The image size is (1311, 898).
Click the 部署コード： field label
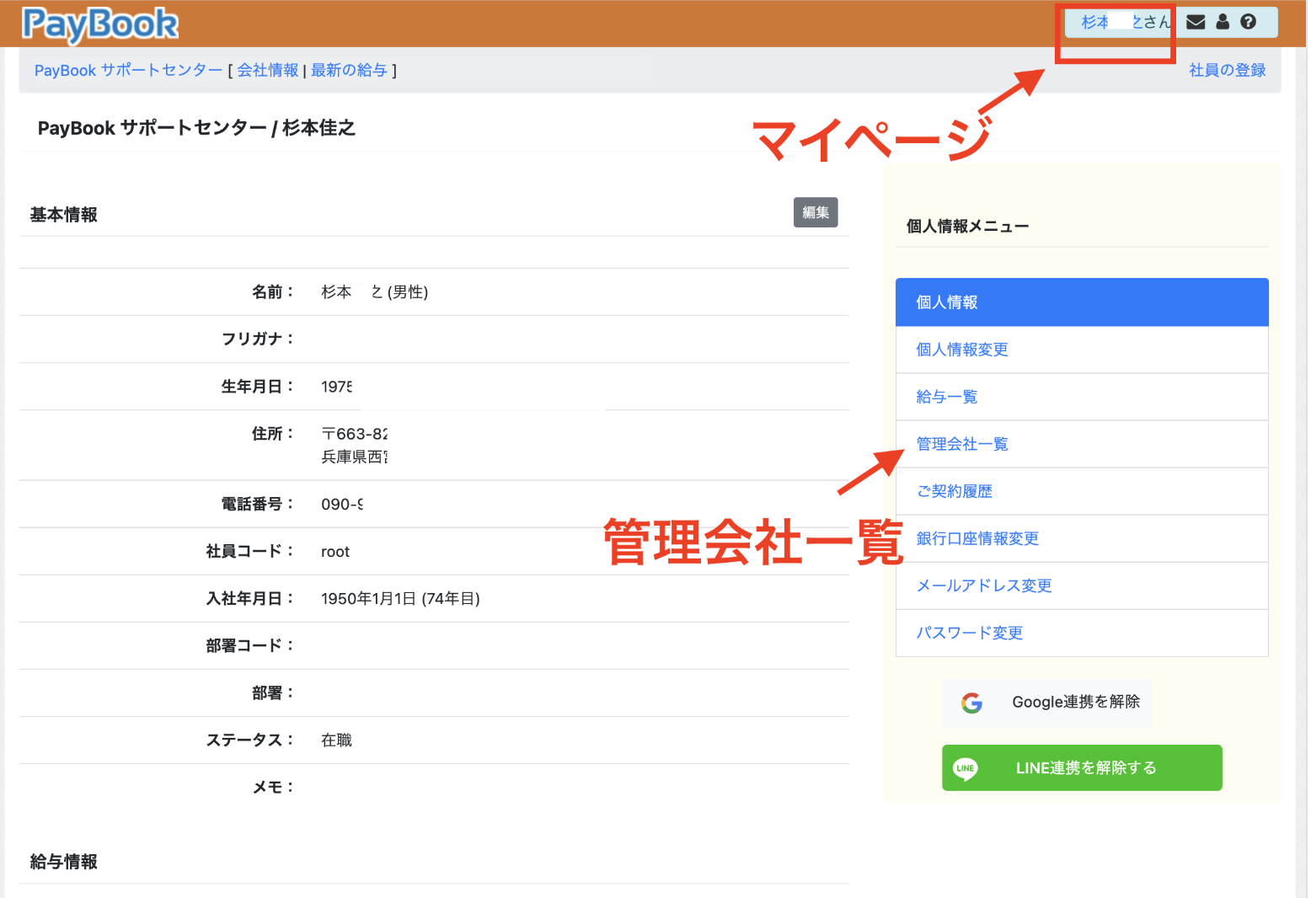pyautogui.click(x=250, y=646)
